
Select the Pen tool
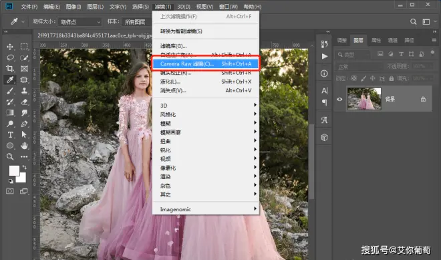(x=24, y=124)
